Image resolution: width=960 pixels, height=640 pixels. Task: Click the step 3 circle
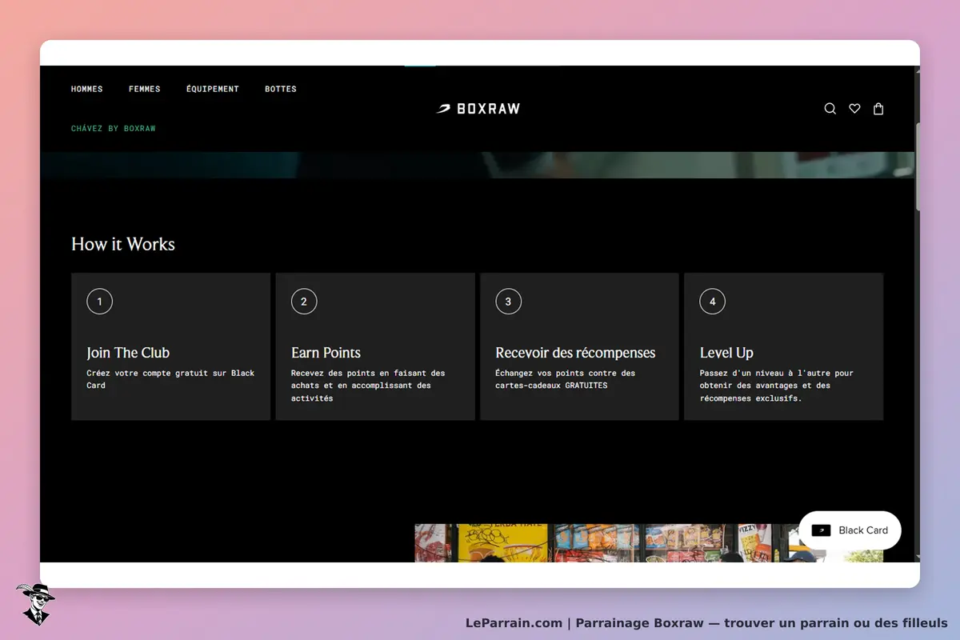pos(508,302)
